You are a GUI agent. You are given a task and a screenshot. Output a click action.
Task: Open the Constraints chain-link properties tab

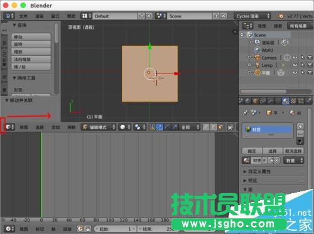[263, 101]
